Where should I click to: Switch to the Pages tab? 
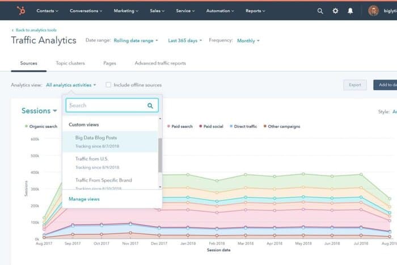[109, 64]
